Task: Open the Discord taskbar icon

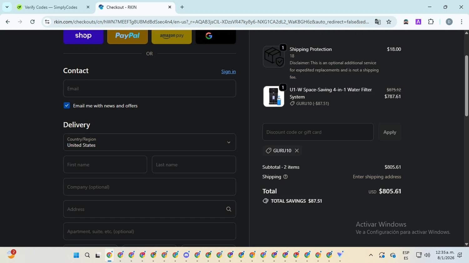Action: coord(186,255)
